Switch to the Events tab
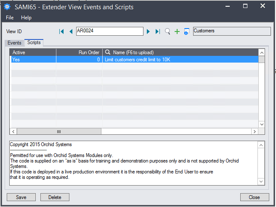Screen dimensions: 276x207 click(14, 43)
